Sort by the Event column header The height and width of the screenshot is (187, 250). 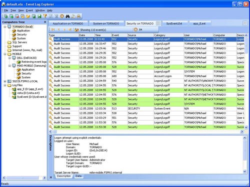119,35
